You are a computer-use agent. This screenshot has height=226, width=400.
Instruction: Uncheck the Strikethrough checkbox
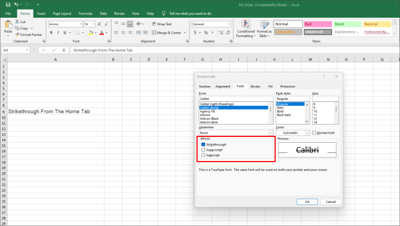pyautogui.click(x=203, y=144)
